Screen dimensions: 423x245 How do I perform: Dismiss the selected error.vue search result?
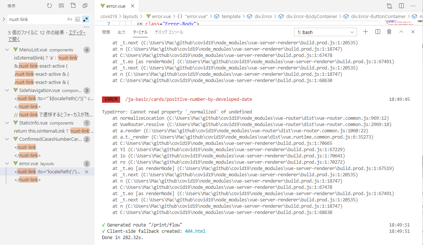click(86, 171)
